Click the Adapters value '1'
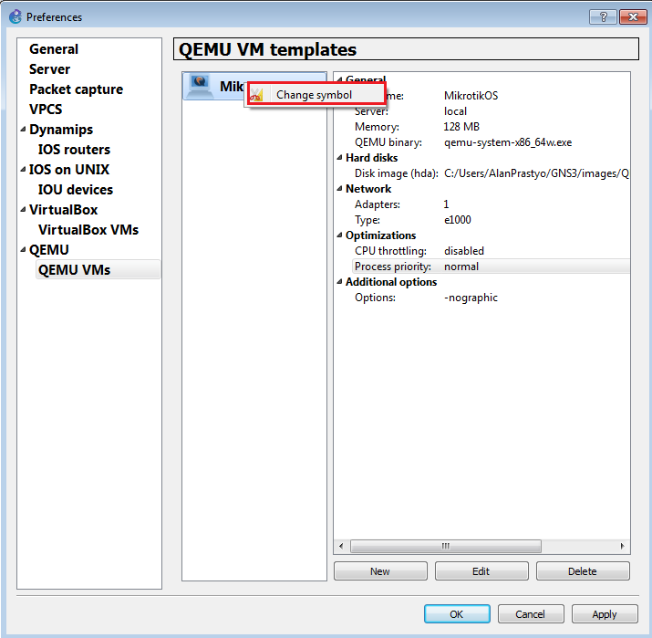652x638 pixels. pos(446,204)
